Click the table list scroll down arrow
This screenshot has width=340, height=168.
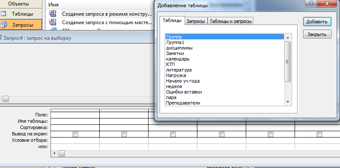(288, 102)
